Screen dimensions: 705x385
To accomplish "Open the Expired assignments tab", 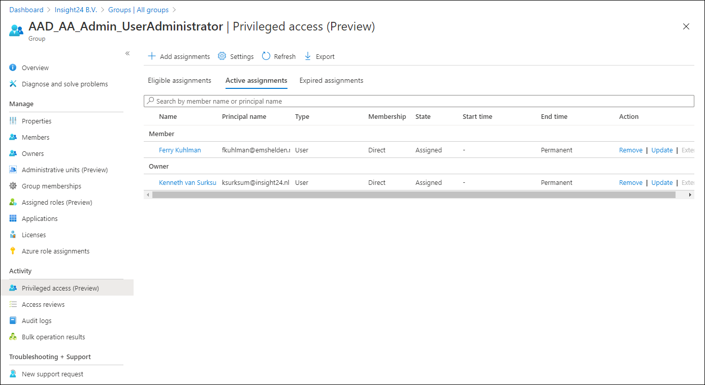I will 331,80.
